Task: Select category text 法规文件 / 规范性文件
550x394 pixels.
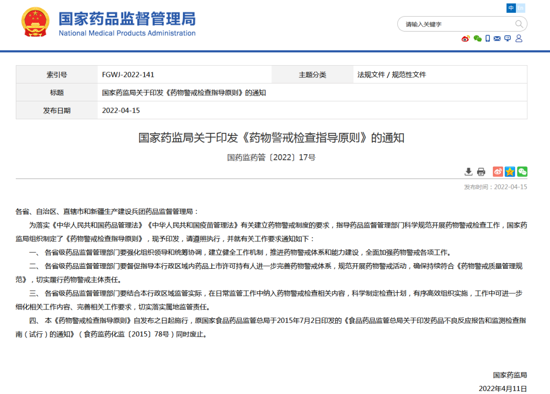Action: (x=392, y=75)
